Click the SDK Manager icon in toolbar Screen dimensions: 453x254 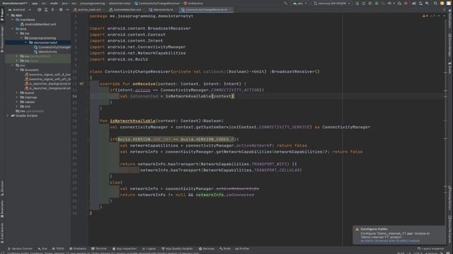[x=427, y=3]
